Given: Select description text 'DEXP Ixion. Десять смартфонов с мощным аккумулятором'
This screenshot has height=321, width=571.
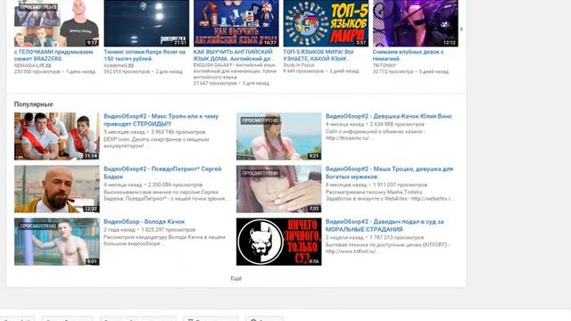Looking at the screenshot, I should point(156,143).
